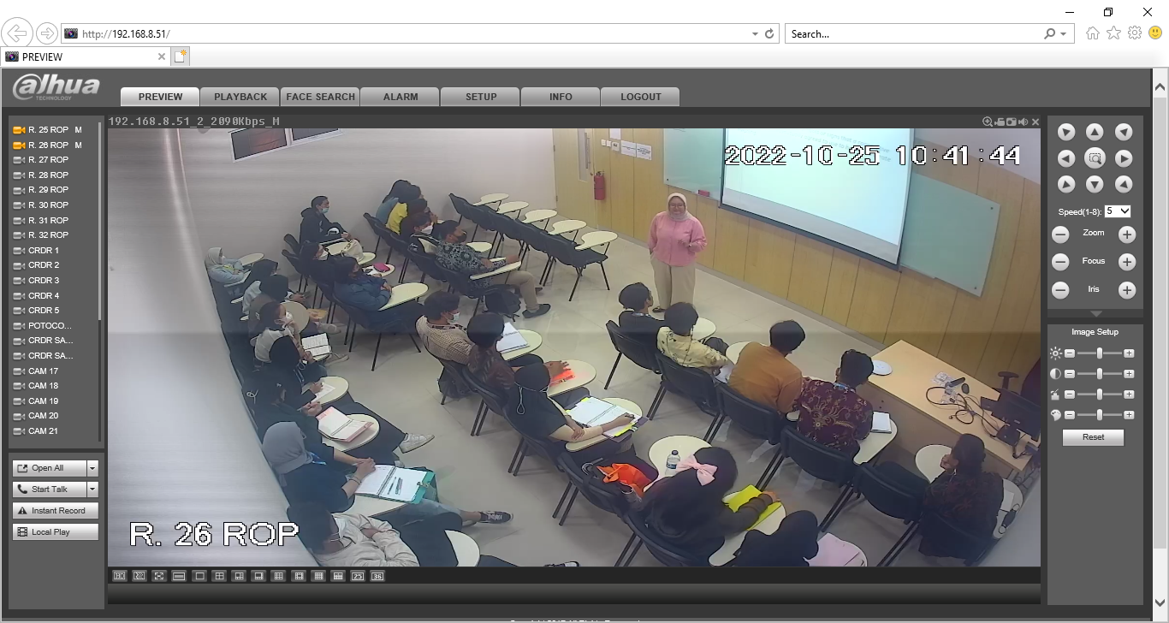The image size is (1169, 623).
Task: Pan camera up with PTZ up arrow
Action: tap(1095, 132)
